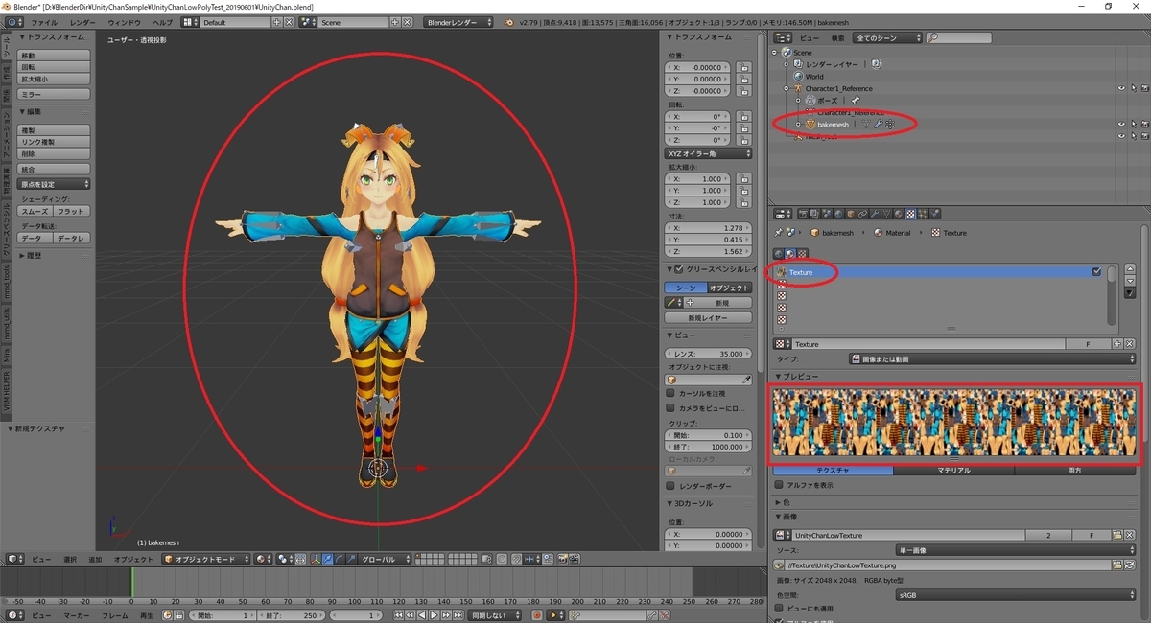Lock the location X value padlock
Viewport: 1151px width, 623px height.
tap(744, 68)
